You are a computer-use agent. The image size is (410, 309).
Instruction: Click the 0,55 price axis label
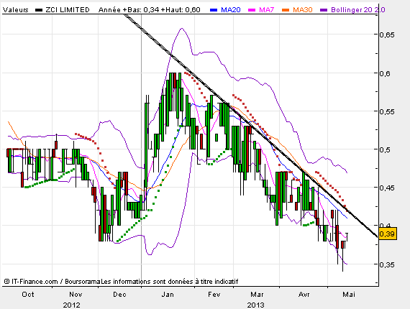coord(387,111)
